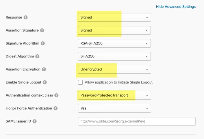Click the SAML Issuer ID input field

coord(137,121)
